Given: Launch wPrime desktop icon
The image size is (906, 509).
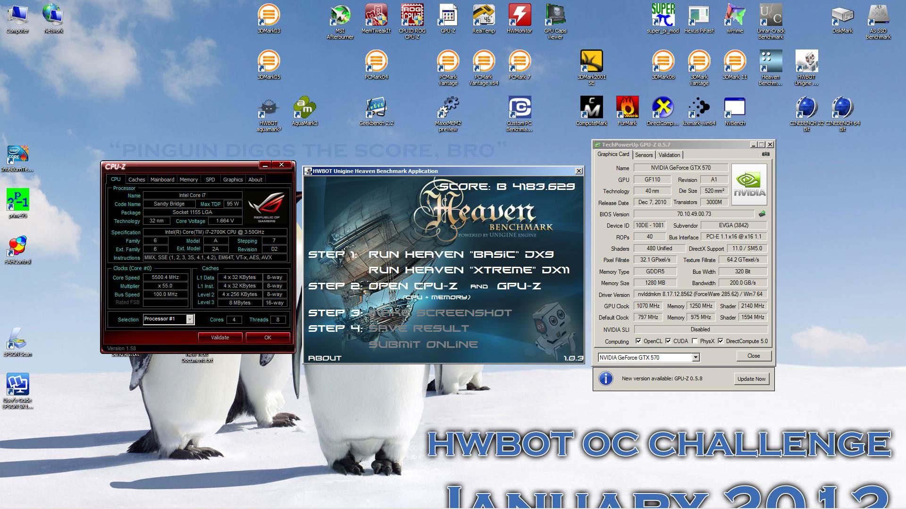Looking at the screenshot, I should pos(735,18).
